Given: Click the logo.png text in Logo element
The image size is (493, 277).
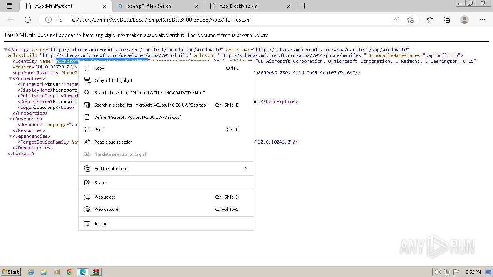Looking at the screenshot, I should coord(45,107).
